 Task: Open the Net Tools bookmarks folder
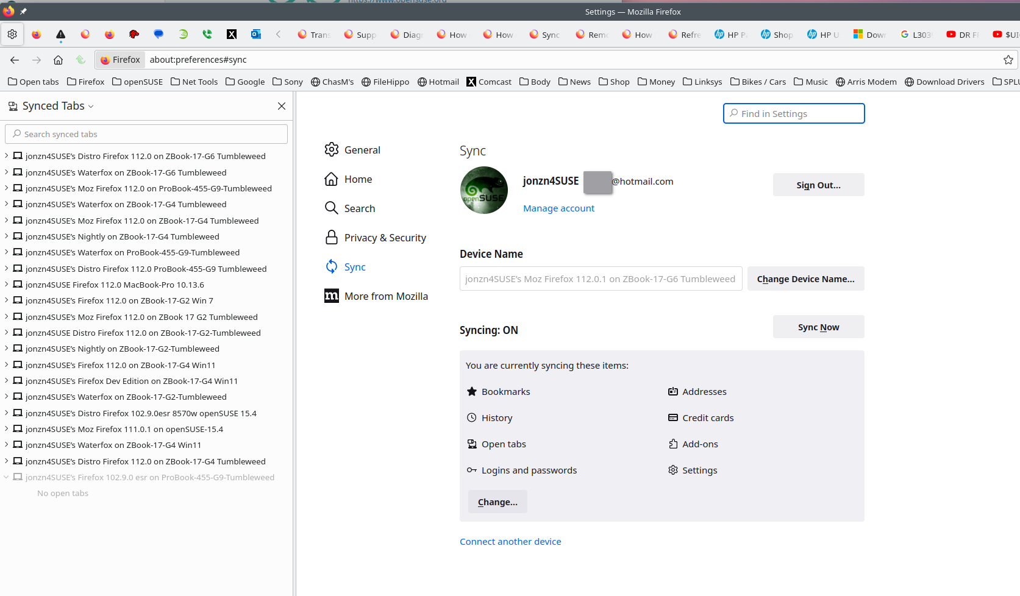coord(194,82)
